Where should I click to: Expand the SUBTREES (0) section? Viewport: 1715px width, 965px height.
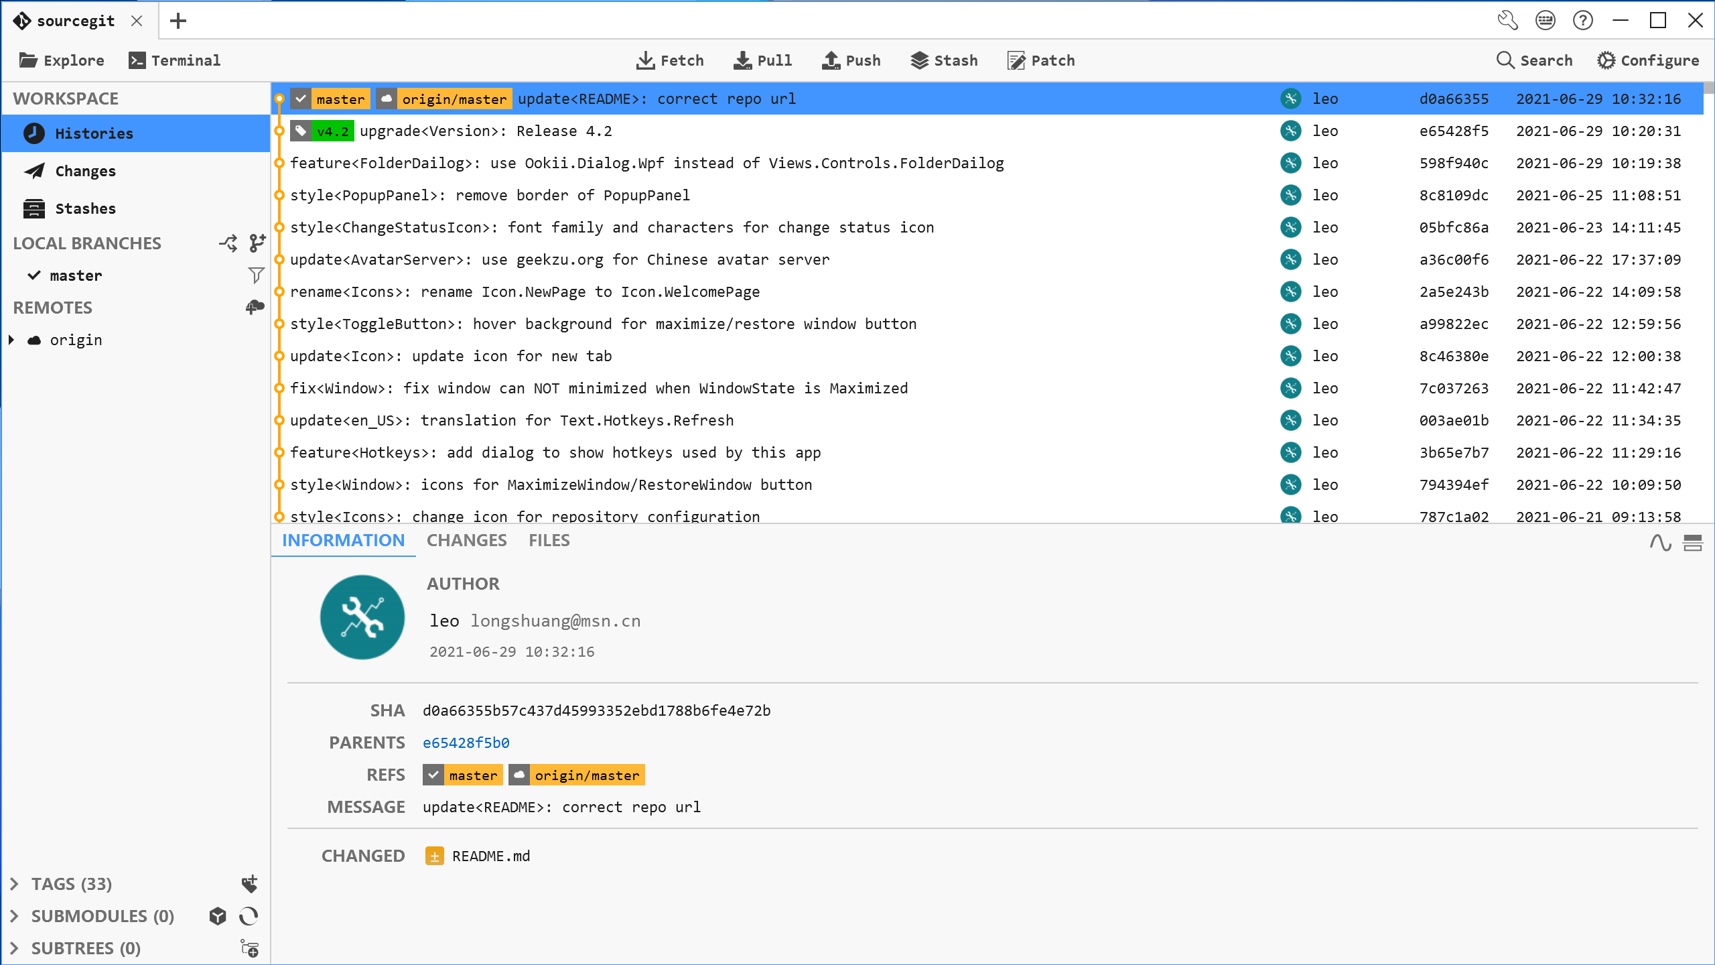[x=14, y=948]
